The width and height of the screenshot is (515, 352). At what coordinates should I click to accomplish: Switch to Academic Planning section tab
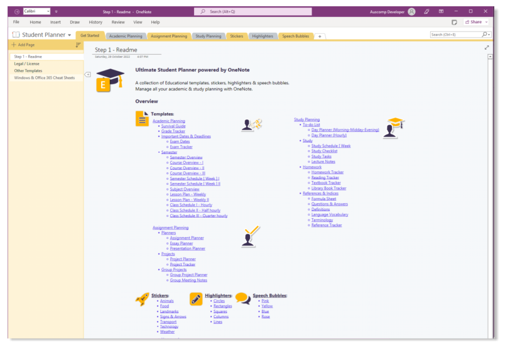pos(126,36)
